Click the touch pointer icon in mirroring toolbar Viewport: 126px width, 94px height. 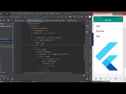click(x=101, y=79)
